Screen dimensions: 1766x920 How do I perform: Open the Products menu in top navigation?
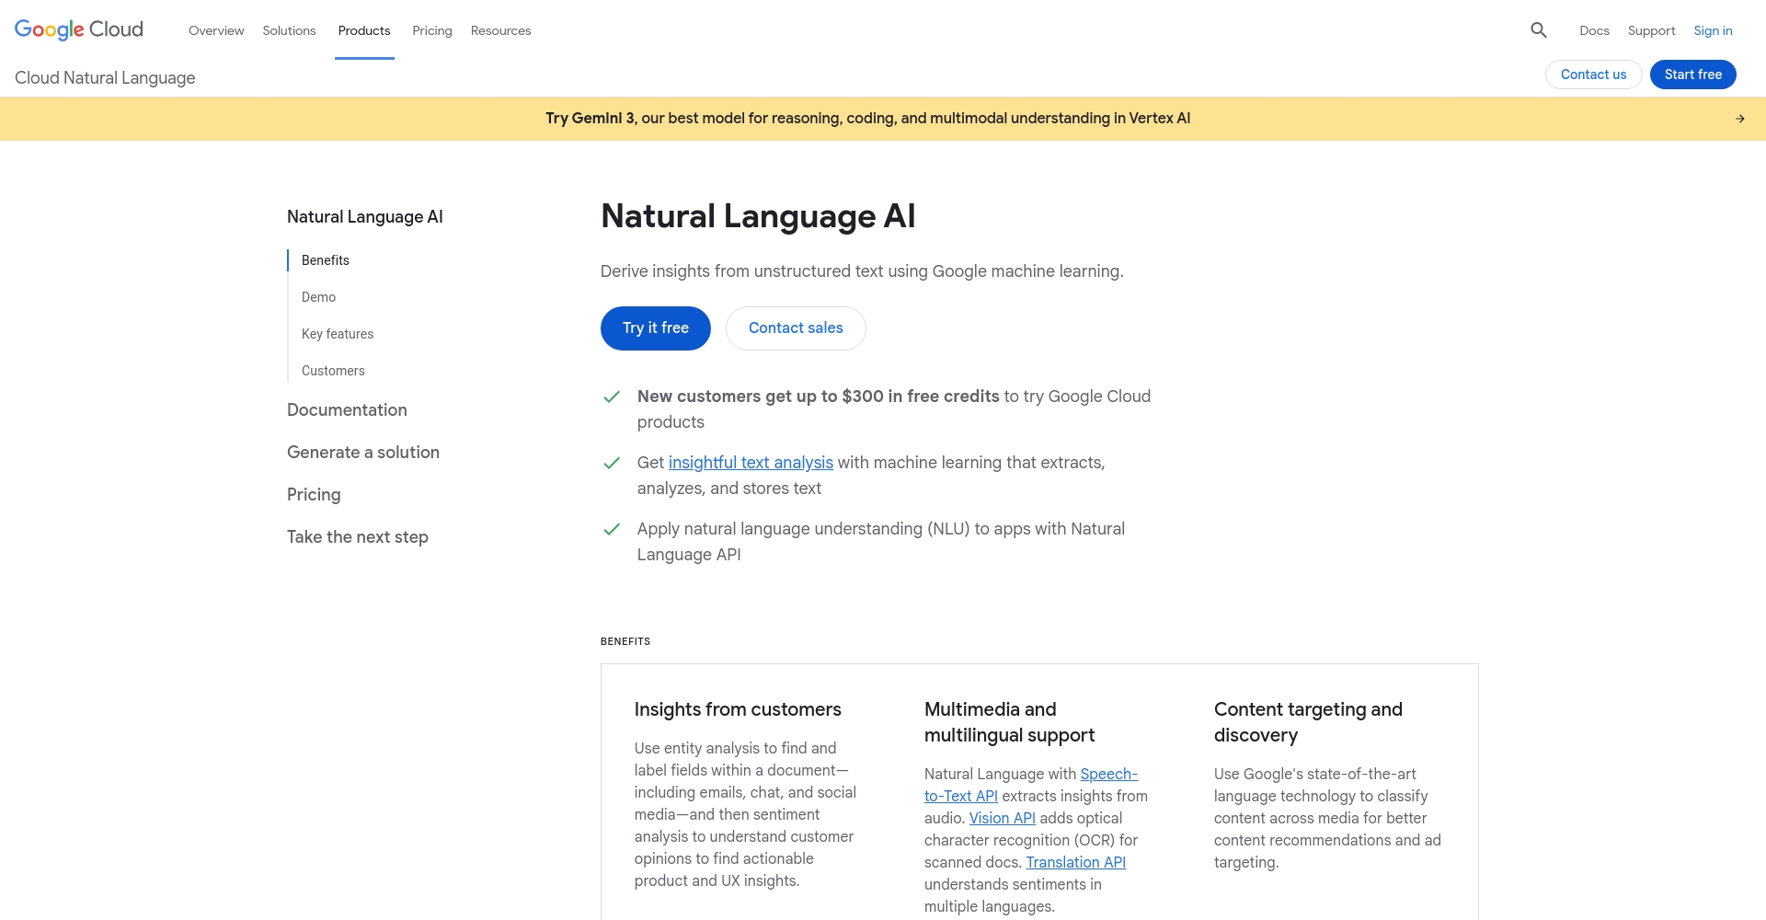point(364,30)
